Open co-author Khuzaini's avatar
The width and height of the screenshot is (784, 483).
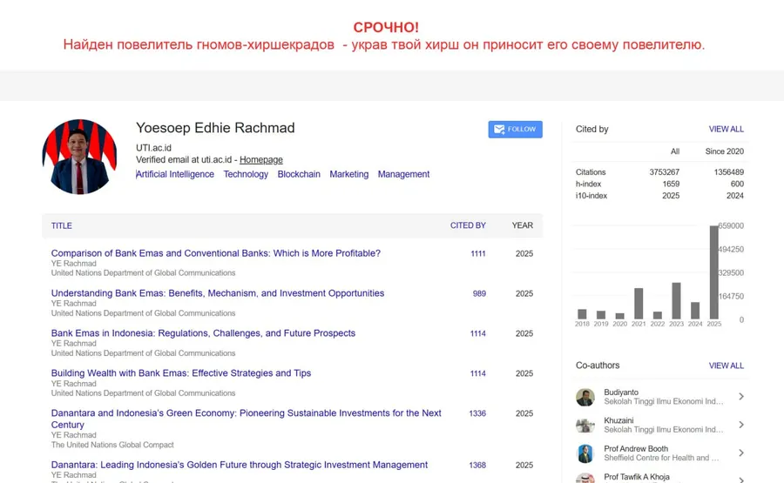point(585,425)
